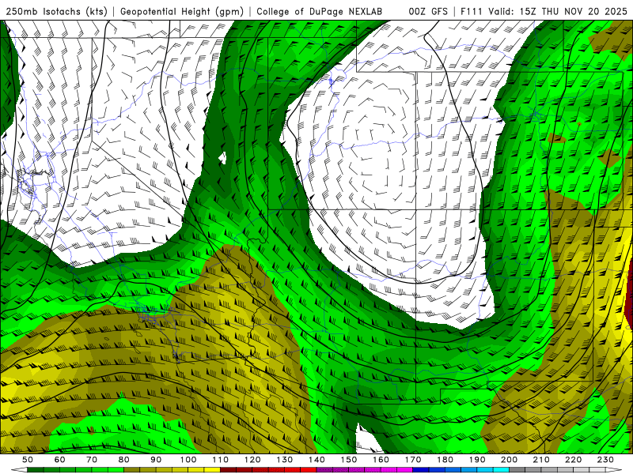The width and height of the screenshot is (633, 474).
Task: Click the 100 knot legend label
Action: click(188, 460)
